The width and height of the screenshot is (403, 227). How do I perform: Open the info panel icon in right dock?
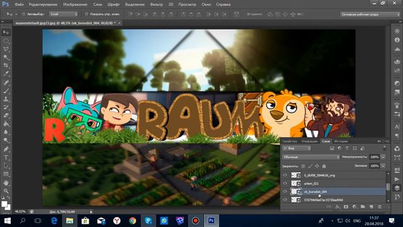click(397, 40)
